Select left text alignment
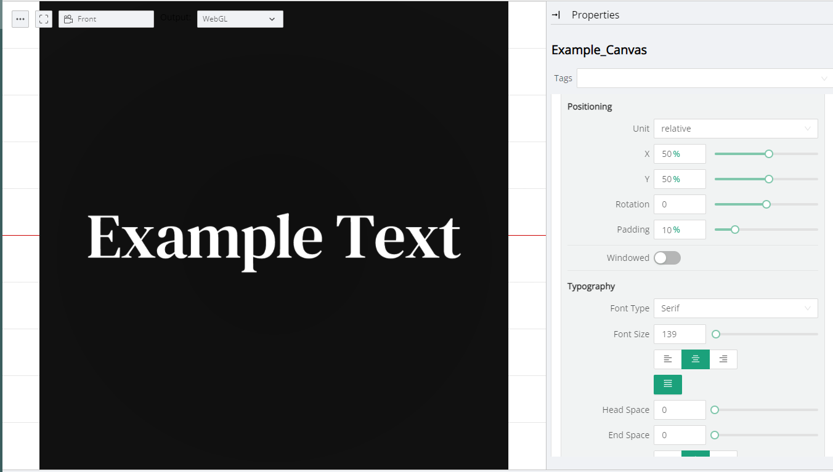This screenshot has height=472, width=833. point(667,359)
